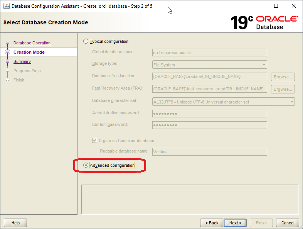Minimize the Database Configuration Assistant window
The width and height of the screenshot is (303, 229).
[259, 6]
